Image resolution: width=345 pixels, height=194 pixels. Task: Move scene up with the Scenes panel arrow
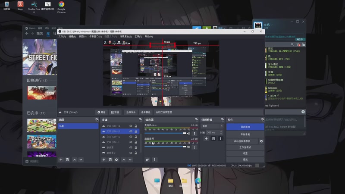[75, 160]
